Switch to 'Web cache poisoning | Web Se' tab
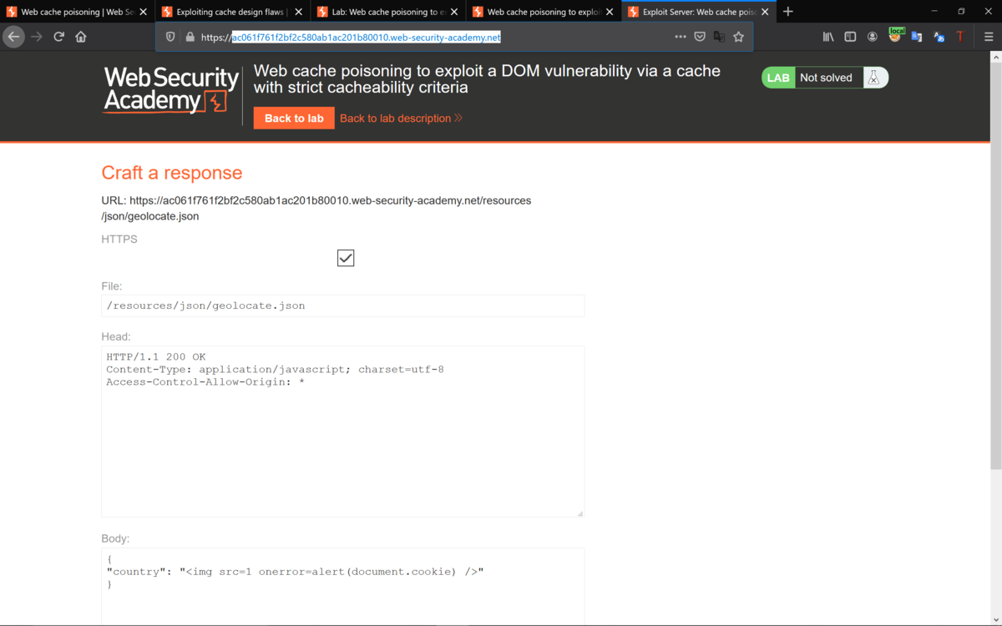This screenshot has height=626, width=1002. 77,12
